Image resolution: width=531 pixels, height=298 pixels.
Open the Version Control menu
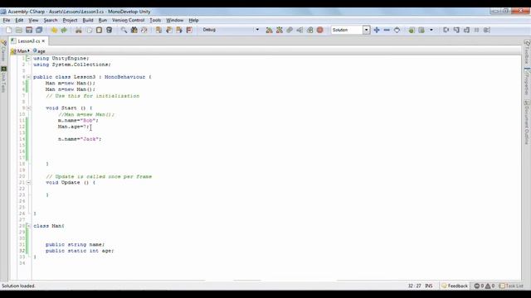click(x=129, y=20)
